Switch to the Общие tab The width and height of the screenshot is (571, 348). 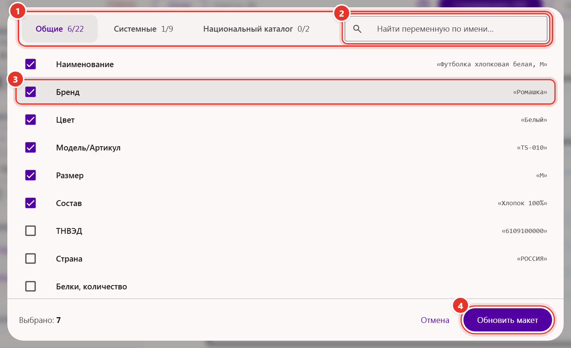pyautogui.click(x=59, y=29)
